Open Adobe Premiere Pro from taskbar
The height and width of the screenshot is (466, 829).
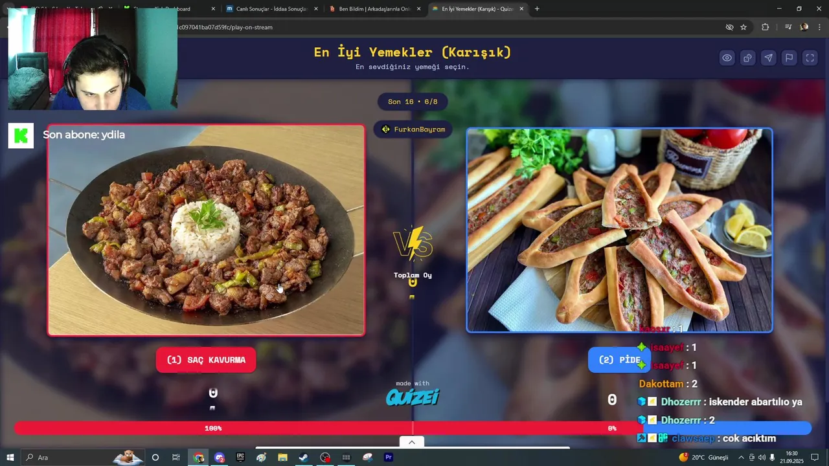(389, 458)
